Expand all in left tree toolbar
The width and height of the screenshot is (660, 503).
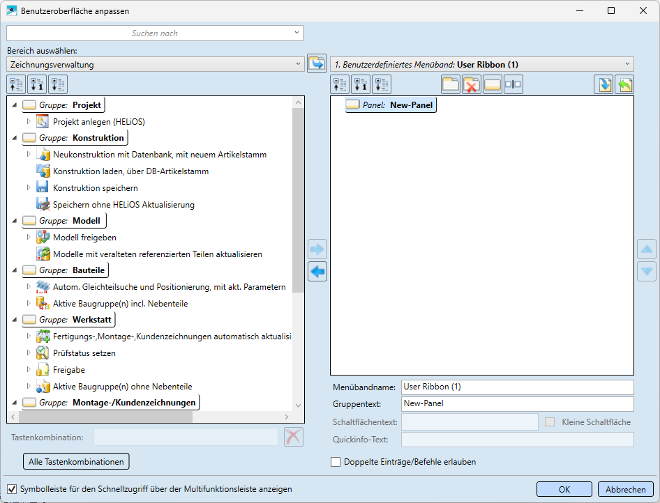pos(58,84)
